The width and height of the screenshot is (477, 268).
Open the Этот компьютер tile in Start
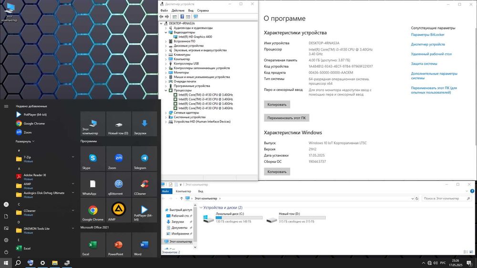[x=93, y=124]
